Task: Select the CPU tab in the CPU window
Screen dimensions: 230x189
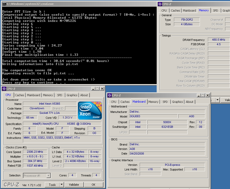Action: click(8, 95)
